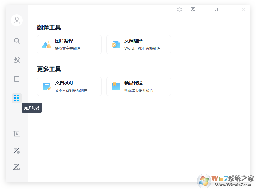Screen dimensions: 256x189
Task: Open the 精品课程 courses card
Action: [x=138, y=86]
